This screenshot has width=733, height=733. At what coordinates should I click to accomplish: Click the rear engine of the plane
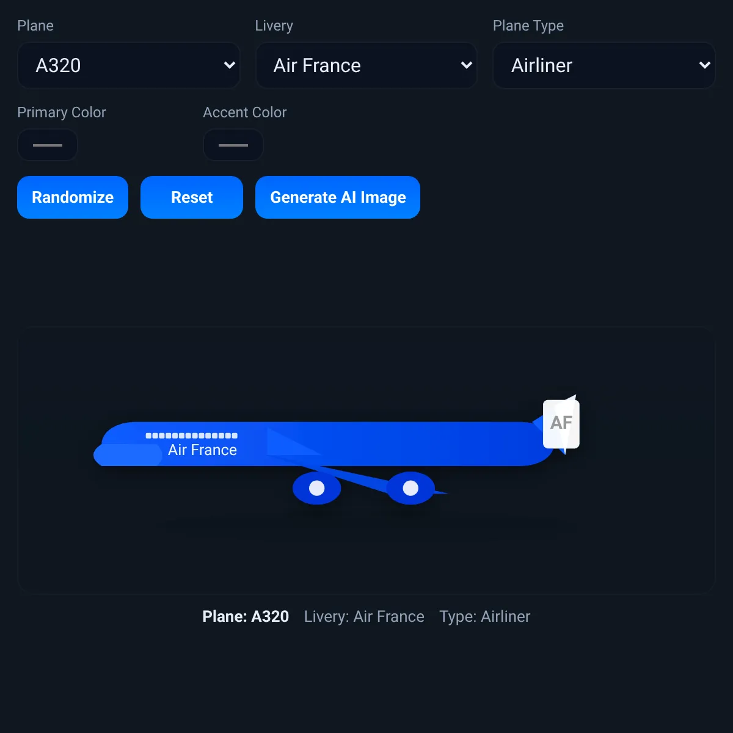click(411, 488)
